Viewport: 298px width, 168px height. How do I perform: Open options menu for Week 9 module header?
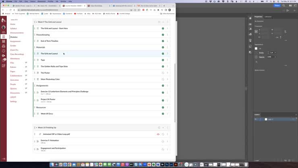coord(168,22)
